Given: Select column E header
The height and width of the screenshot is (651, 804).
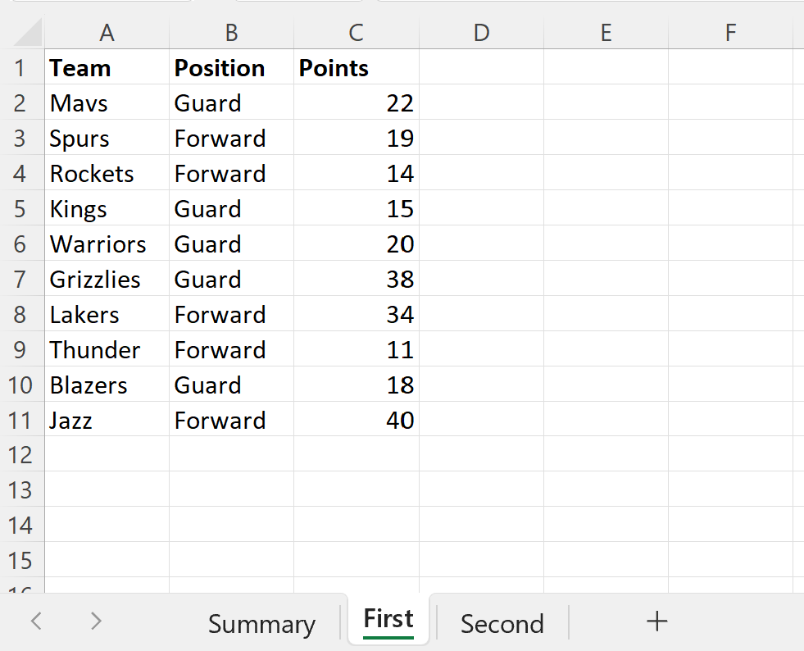Looking at the screenshot, I should (x=606, y=33).
